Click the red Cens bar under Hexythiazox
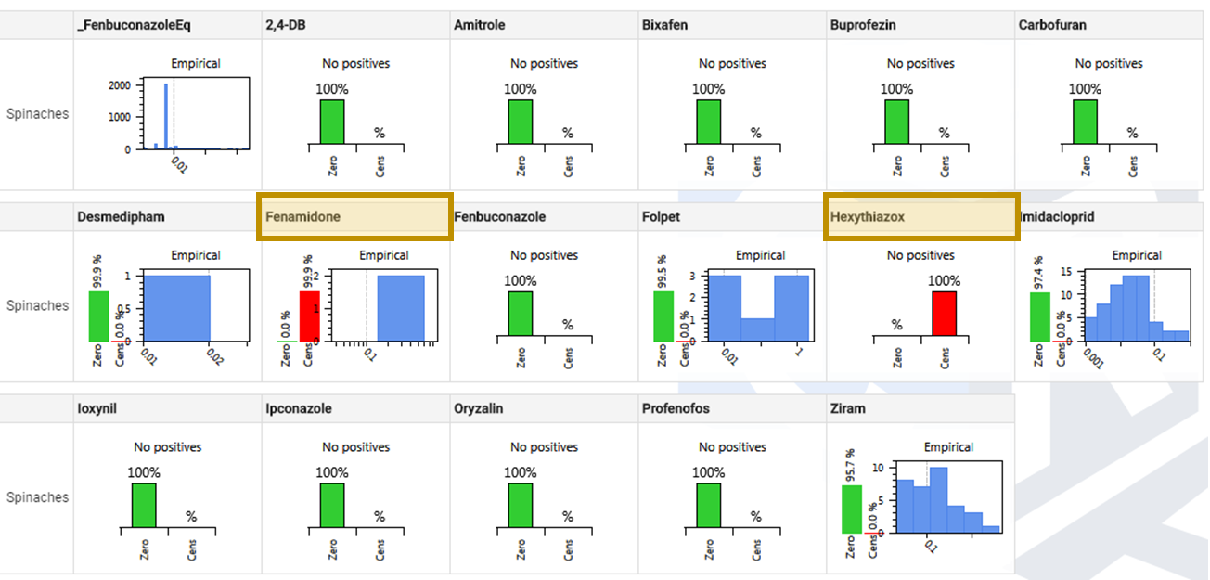1210x580 pixels. 945,316
